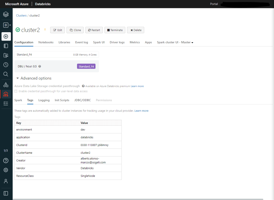Open the Help question mark in sidebar
Image resolution: width=274 pixels, height=200 pixels.
(6, 160)
